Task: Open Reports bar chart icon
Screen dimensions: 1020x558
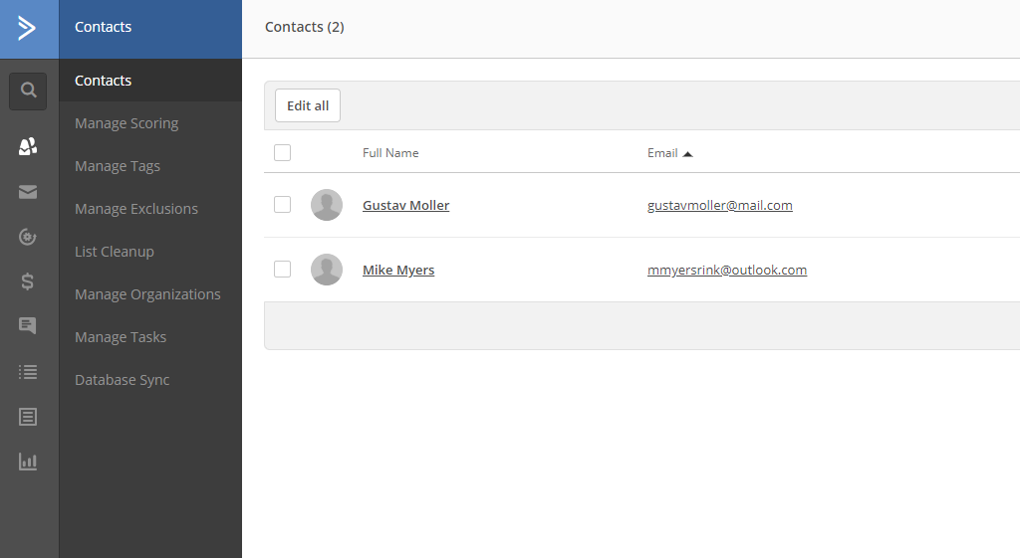Action: (28, 462)
